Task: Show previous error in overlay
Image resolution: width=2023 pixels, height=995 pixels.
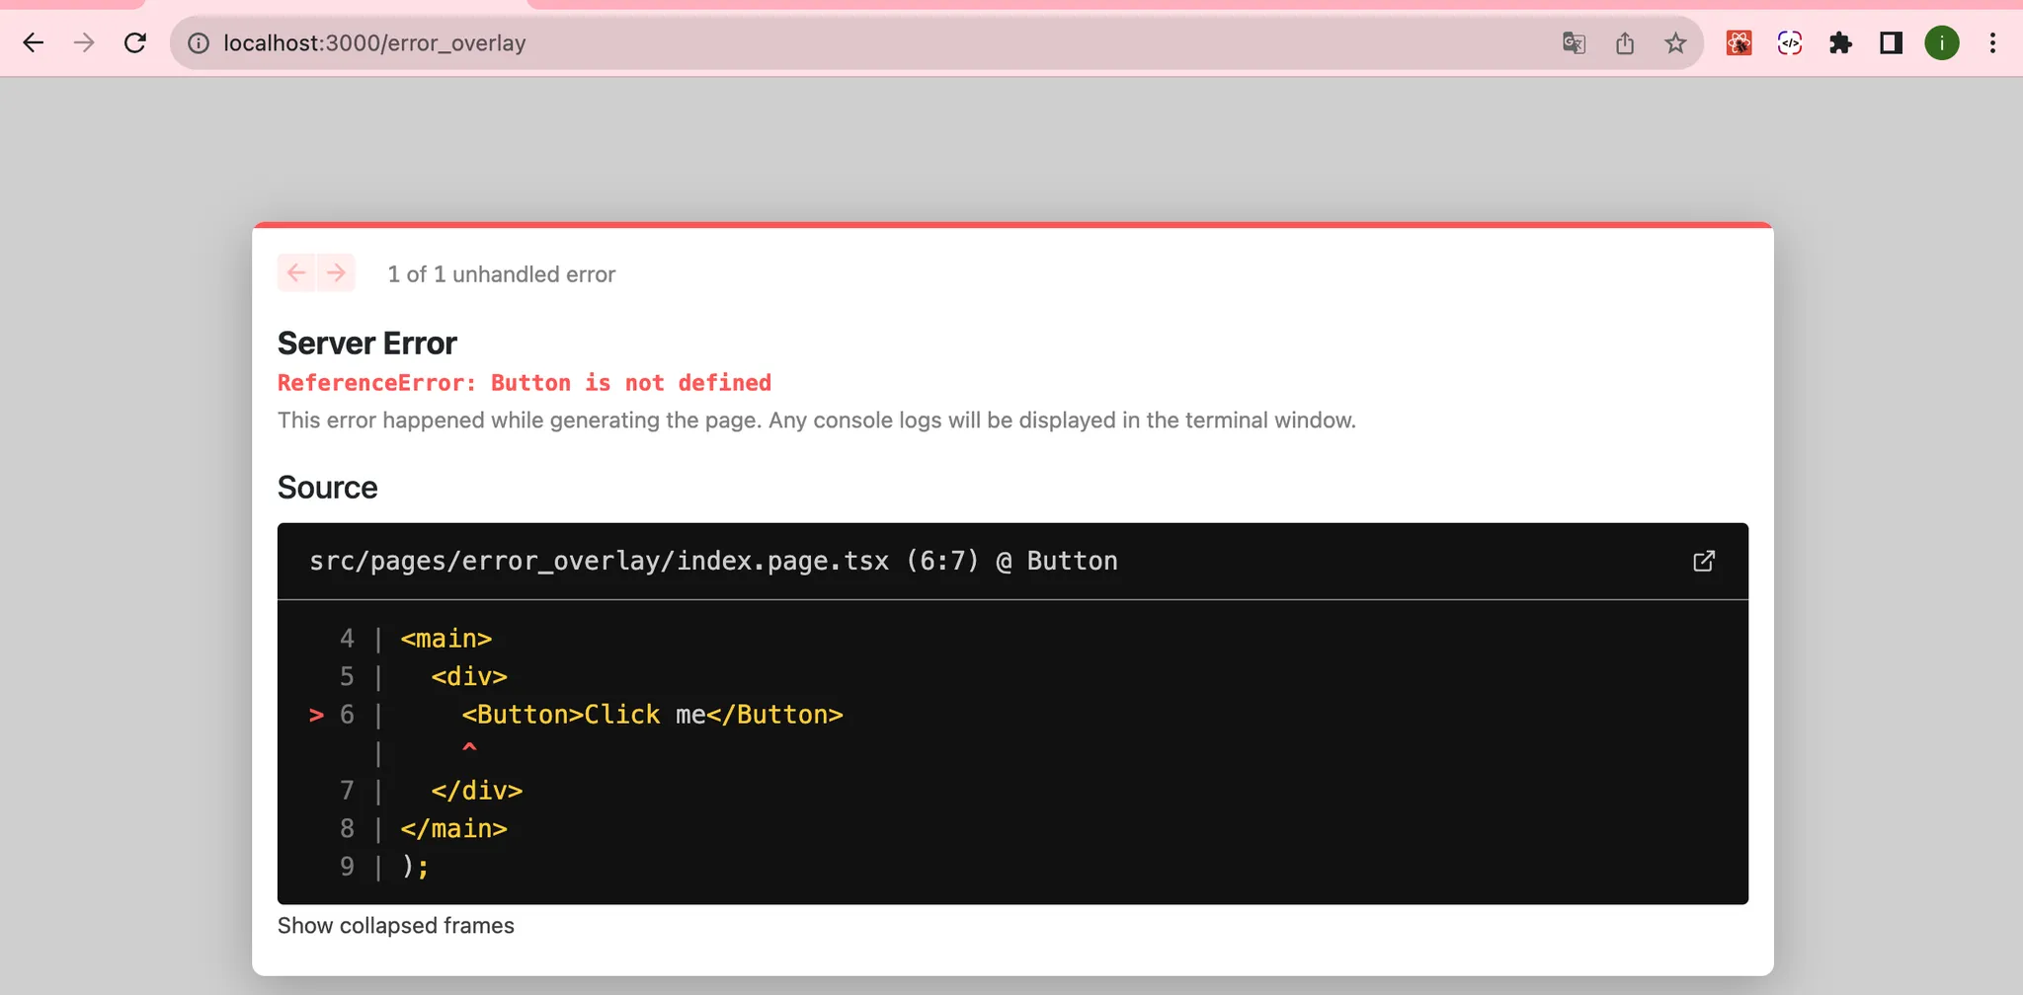Action: pos(296,272)
